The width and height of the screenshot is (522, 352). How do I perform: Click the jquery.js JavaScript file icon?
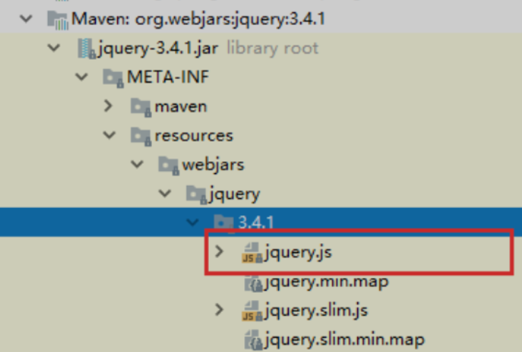pos(252,253)
